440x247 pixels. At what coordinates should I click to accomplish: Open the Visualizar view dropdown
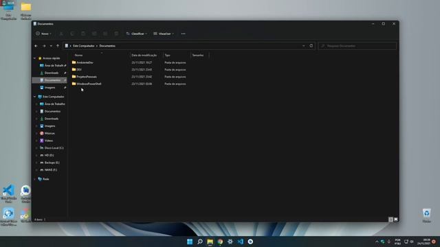(x=164, y=34)
